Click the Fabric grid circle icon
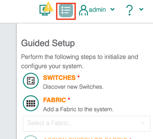153x139 pixels. 31,103
